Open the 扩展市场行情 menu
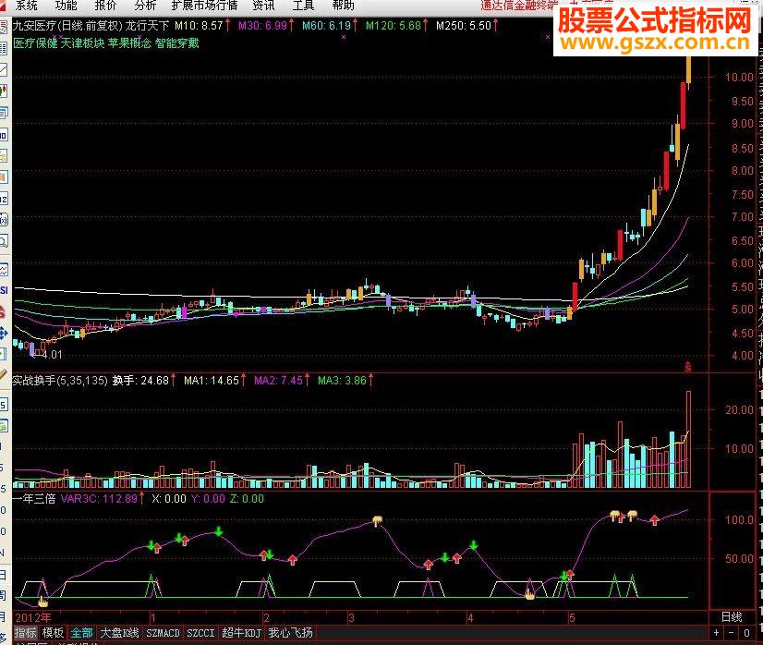 pos(204,6)
